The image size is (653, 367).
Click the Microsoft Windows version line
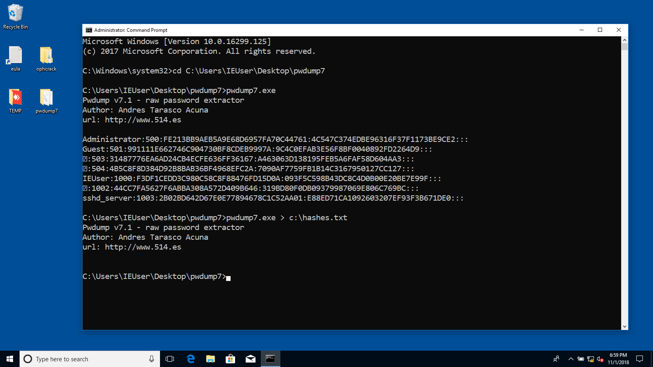177,42
